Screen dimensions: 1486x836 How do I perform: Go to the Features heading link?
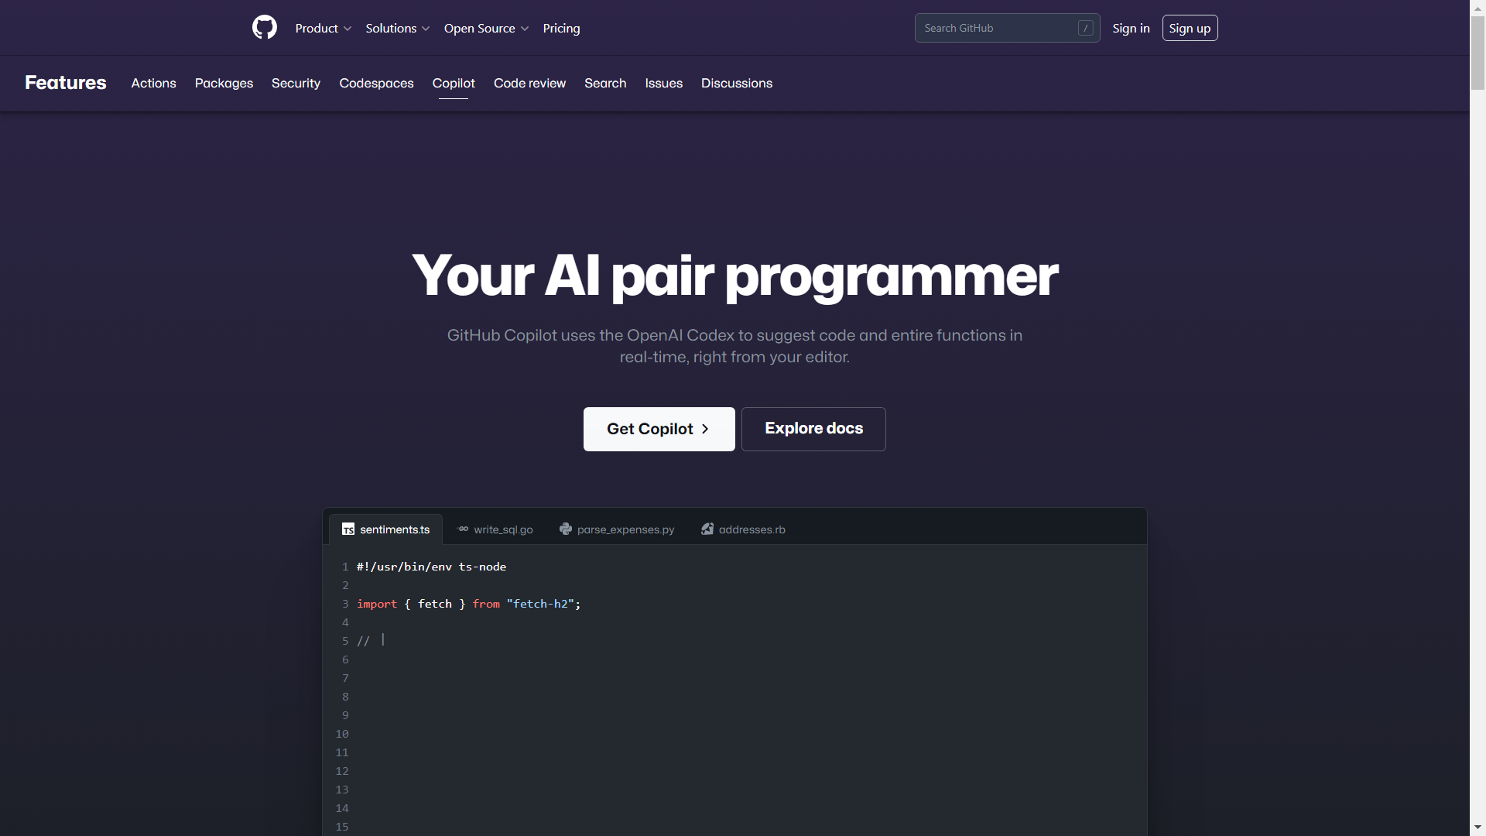click(x=66, y=83)
